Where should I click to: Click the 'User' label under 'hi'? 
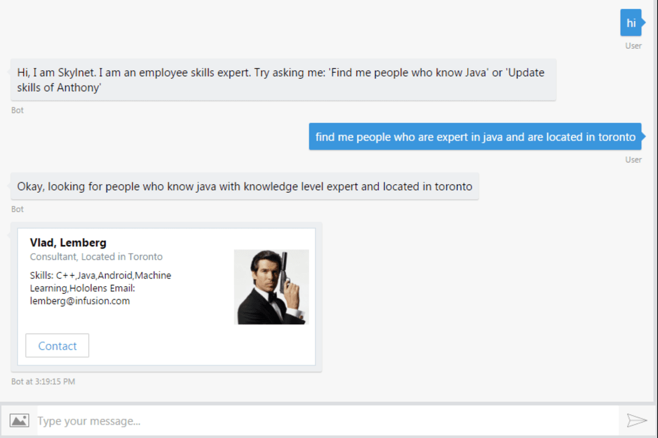click(x=633, y=45)
